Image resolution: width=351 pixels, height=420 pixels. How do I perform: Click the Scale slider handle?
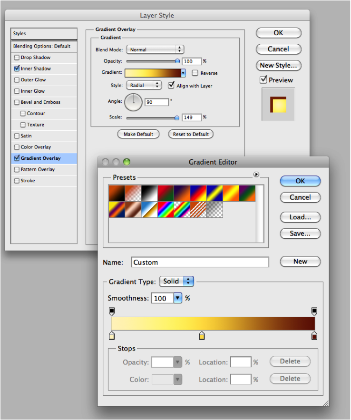[177, 117]
